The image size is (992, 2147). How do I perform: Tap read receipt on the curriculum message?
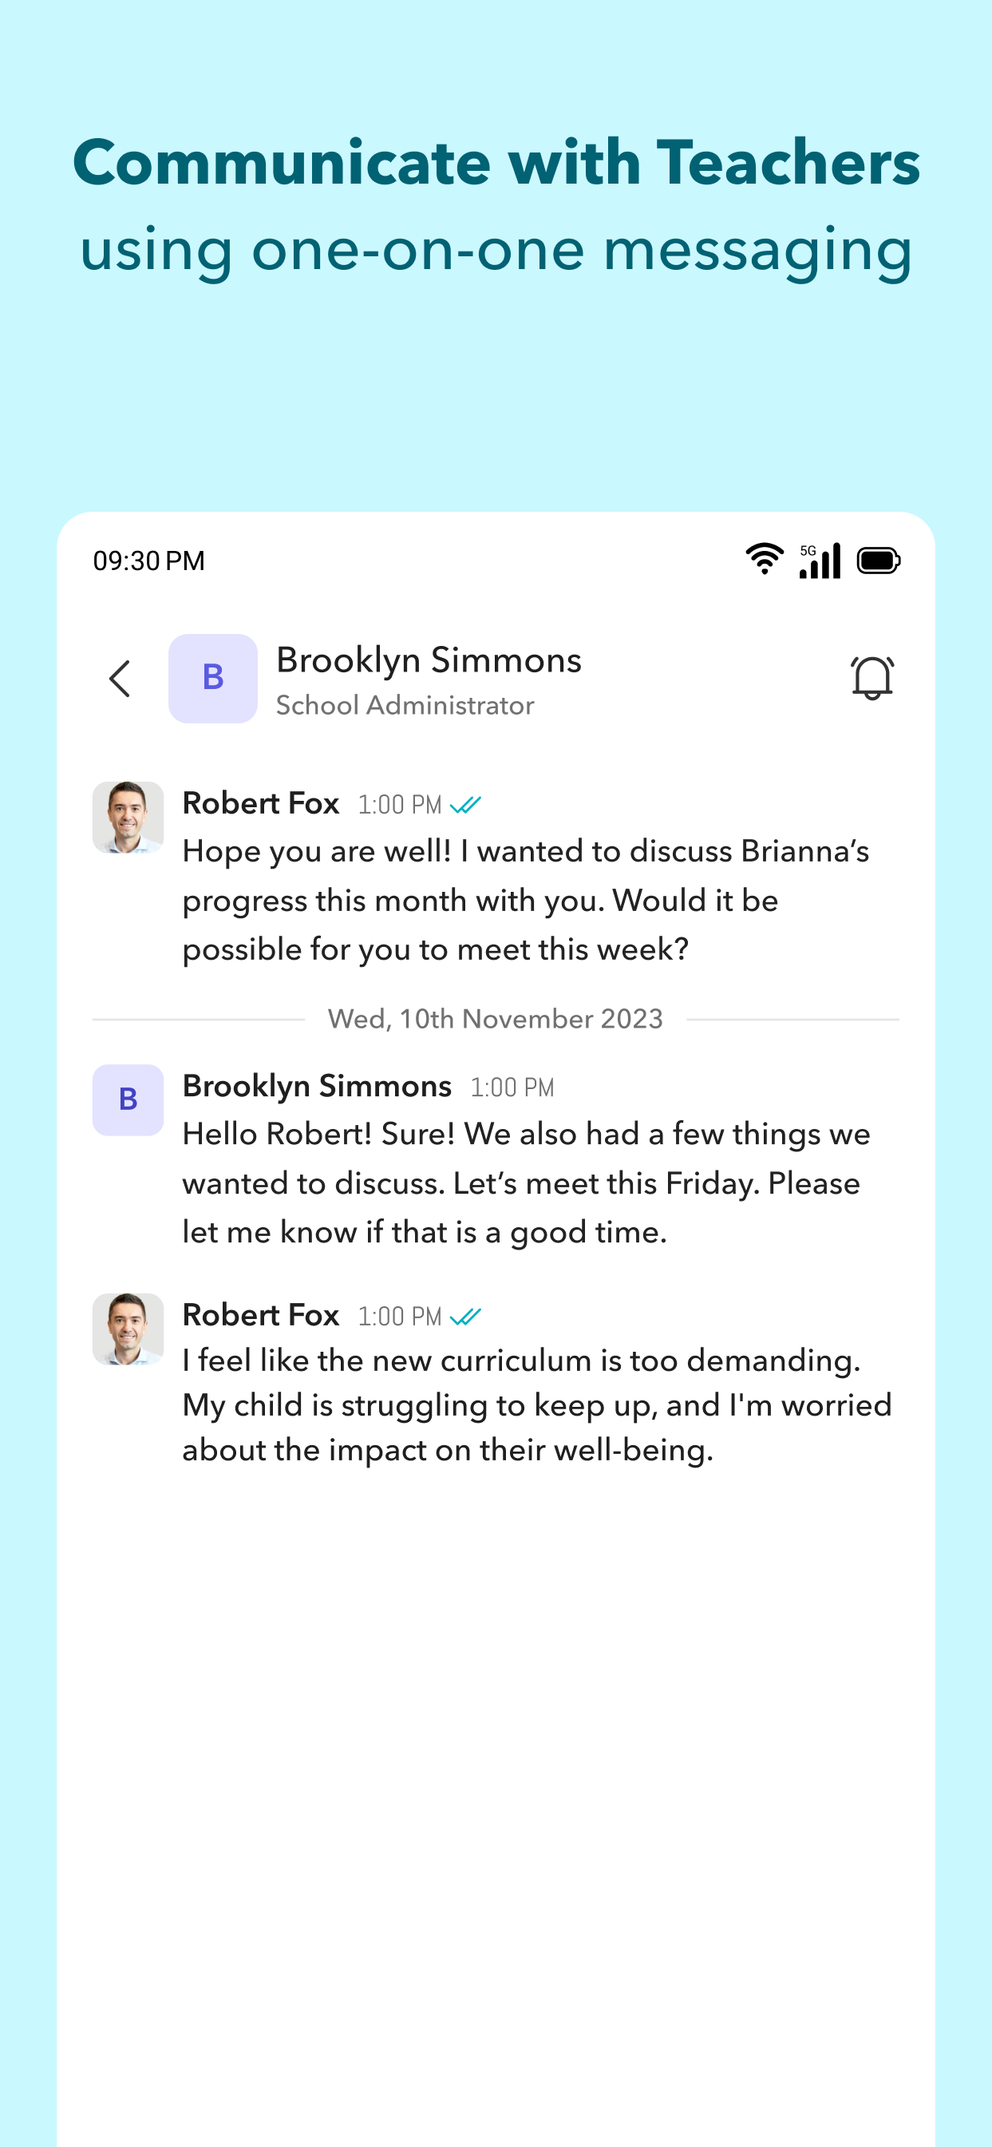coord(465,1317)
